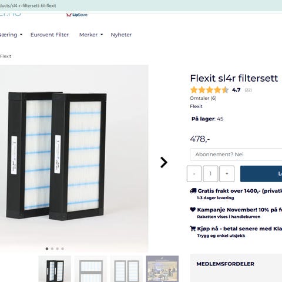Viewport: 282px width, 282px height.
Task: Open the Abonnement? Nei dropdown
Action: pyautogui.click(x=236, y=155)
